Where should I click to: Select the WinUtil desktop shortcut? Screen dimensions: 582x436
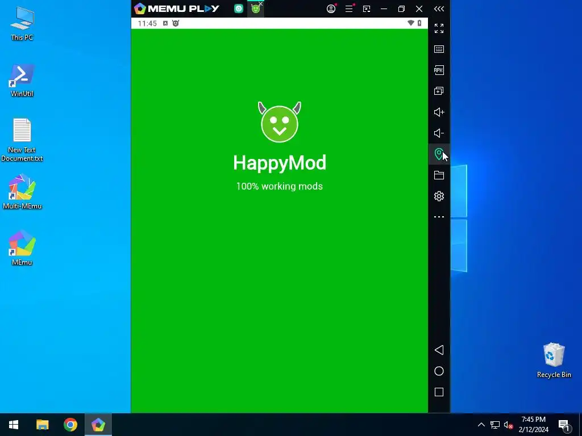[x=22, y=81]
